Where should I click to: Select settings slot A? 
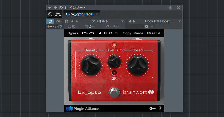(100, 33)
